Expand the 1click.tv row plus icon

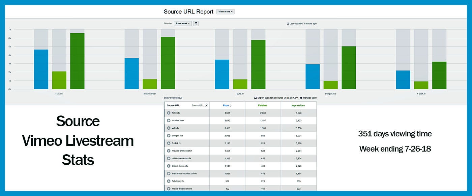[169, 113]
